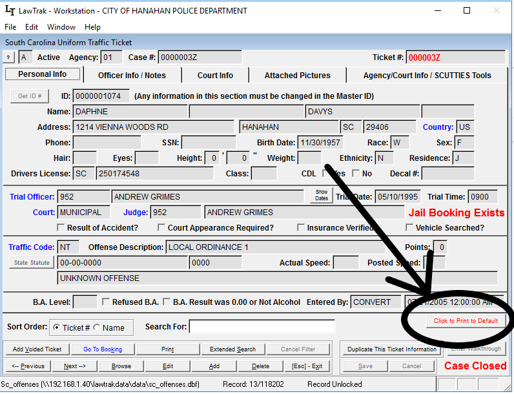Click the Add button
The image size is (514, 394).
pos(214,366)
